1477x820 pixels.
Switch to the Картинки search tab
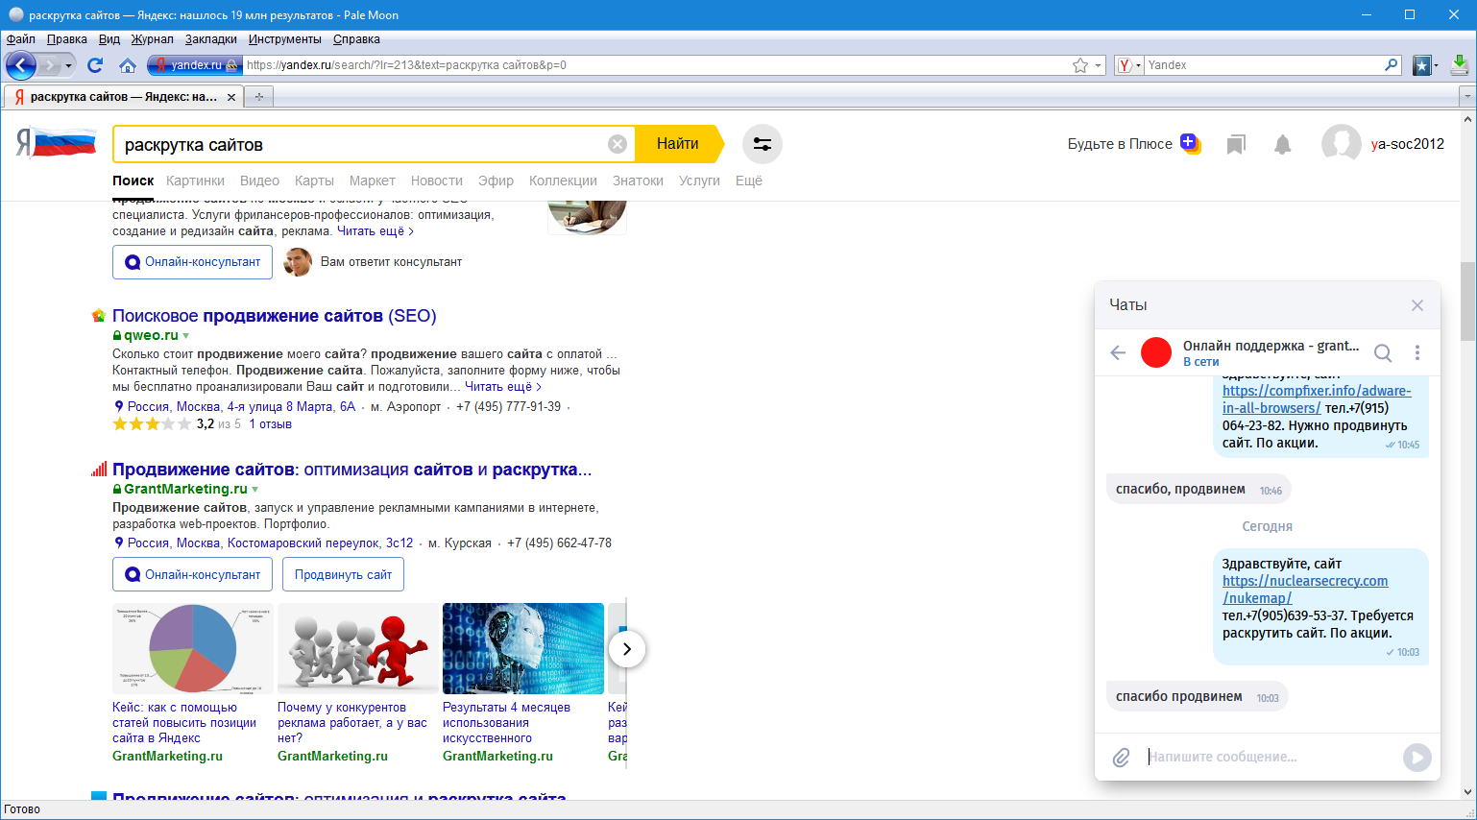tap(195, 181)
